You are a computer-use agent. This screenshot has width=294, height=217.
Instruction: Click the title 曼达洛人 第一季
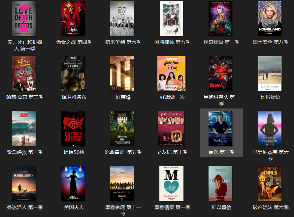pos(25,207)
